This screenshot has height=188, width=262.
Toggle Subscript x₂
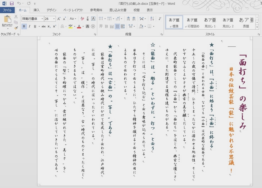click(x=49, y=26)
